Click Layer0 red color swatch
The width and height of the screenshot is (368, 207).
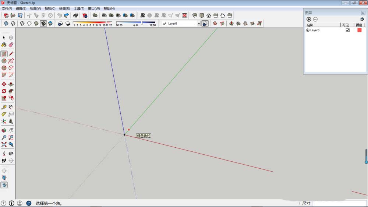point(360,30)
